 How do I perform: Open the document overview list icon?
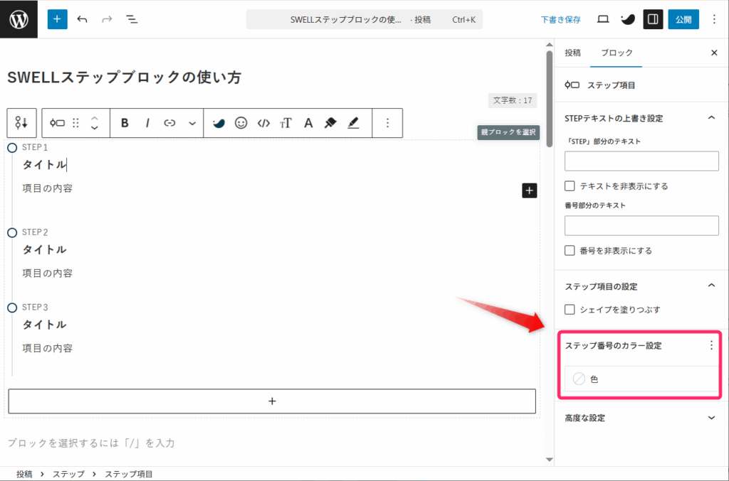[132, 19]
